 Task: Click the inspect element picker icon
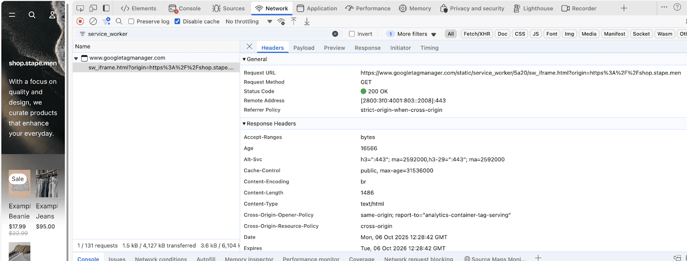[x=80, y=8]
